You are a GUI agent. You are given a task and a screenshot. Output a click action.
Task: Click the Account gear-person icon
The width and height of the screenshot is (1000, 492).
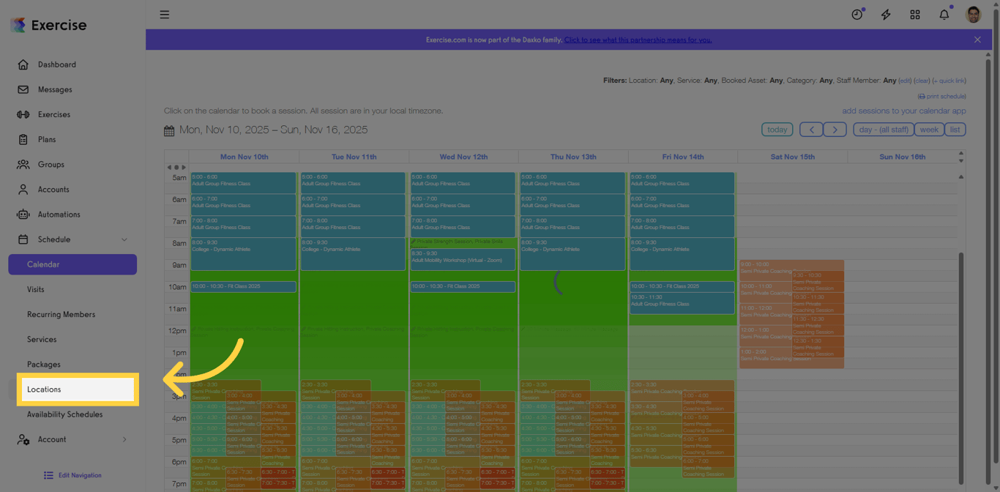click(x=23, y=439)
